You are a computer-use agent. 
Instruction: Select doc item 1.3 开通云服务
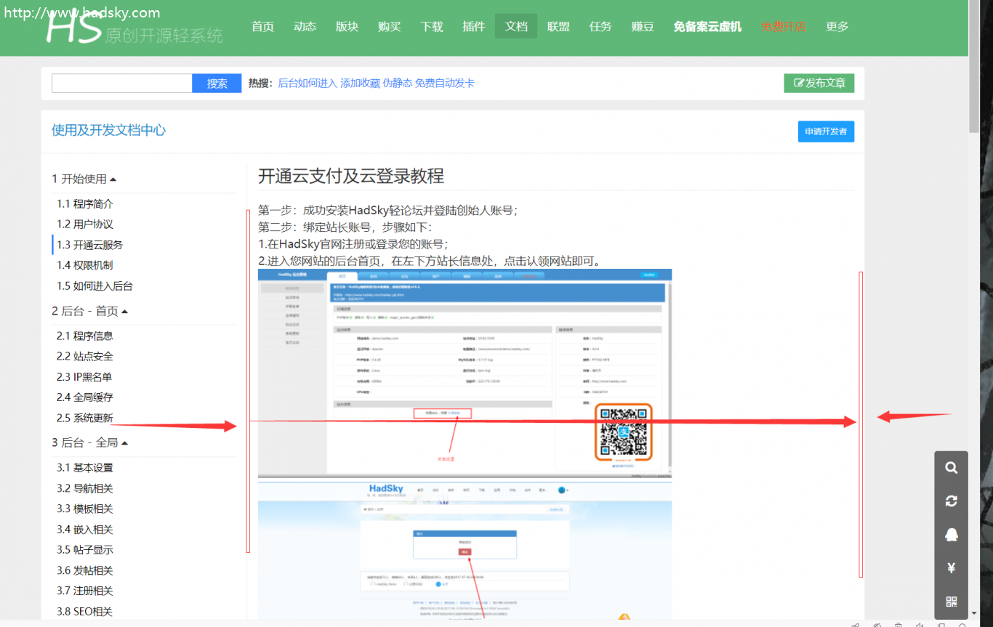90,245
